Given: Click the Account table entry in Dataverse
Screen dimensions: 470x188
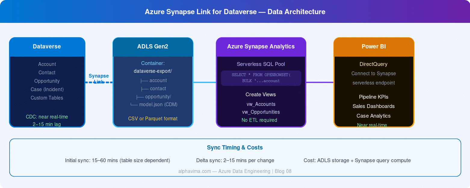Looking at the screenshot, I should click(47, 64).
